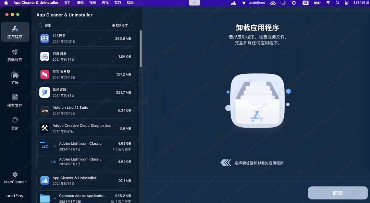
Task: Open the sort by name dropdown
Action: click(x=122, y=25)
